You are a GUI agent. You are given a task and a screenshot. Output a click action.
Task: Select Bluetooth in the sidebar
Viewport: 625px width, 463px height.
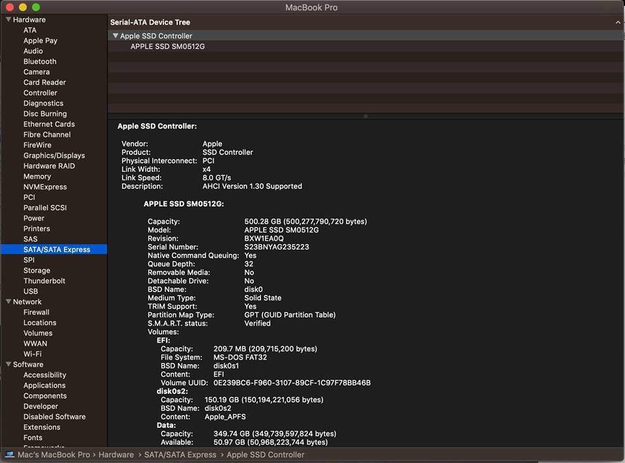40,61
